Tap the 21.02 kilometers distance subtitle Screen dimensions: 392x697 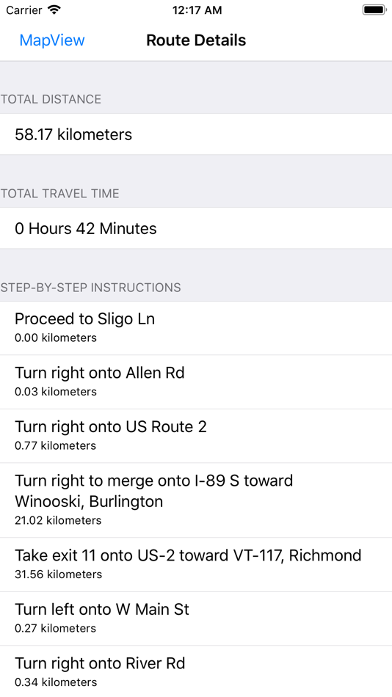point(58,520)
